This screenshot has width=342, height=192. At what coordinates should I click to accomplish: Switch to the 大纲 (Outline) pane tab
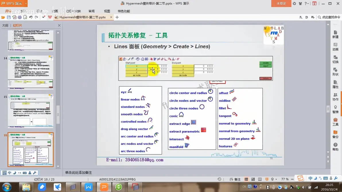[5, 25]
